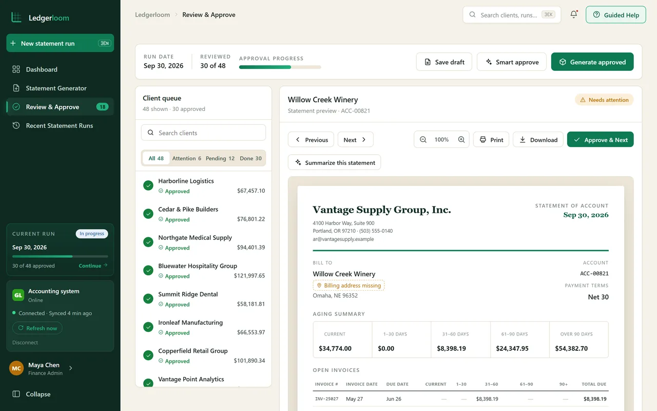Click the zoom in magnifier icon
This screenshot has height=411, width=657.
pyautogui.click(x=461, y=140)
